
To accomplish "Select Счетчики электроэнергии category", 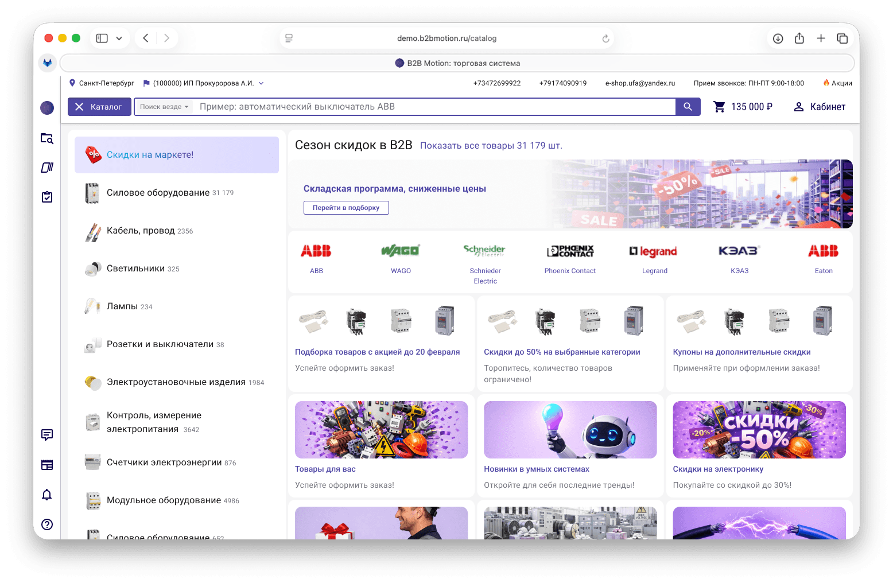I will pyautogui.click(x=177, y=462).
